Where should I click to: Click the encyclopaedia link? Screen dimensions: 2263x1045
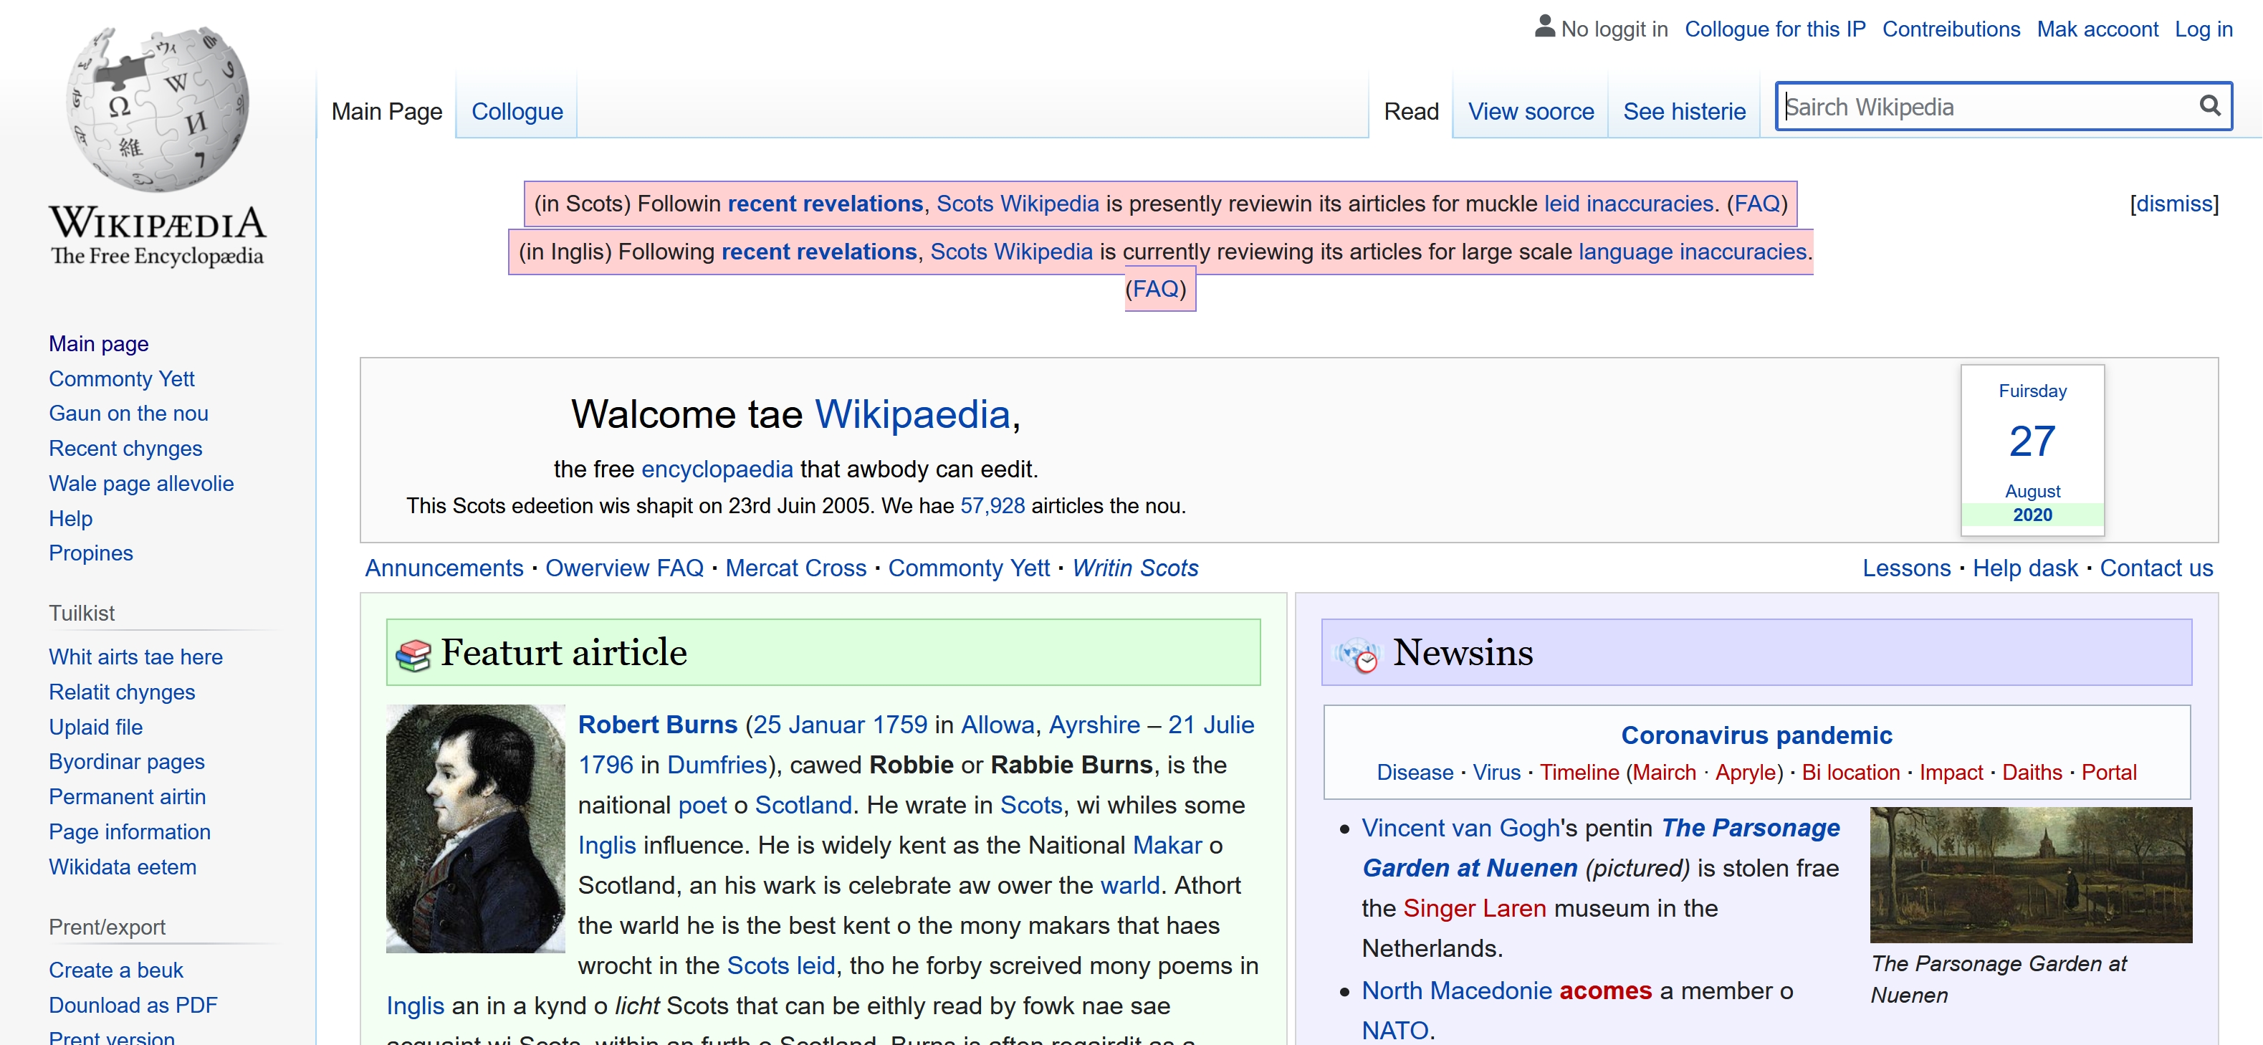(717, 469)
